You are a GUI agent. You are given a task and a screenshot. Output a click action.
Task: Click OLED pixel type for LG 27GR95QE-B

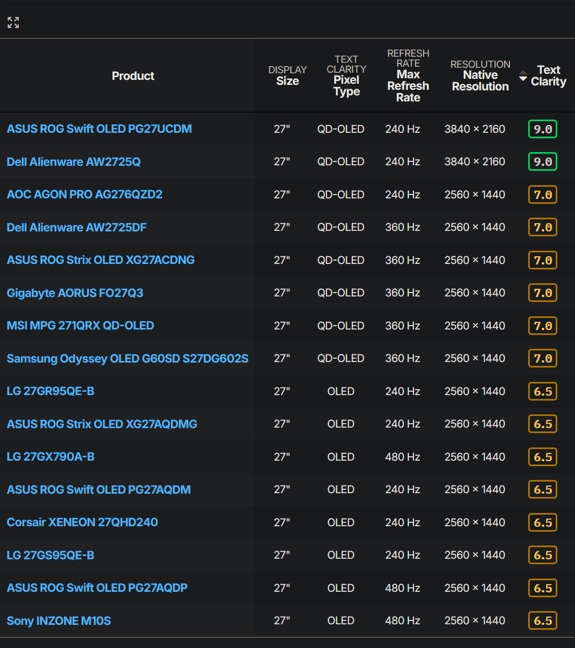pyautogui.click(x=341, y=391)
